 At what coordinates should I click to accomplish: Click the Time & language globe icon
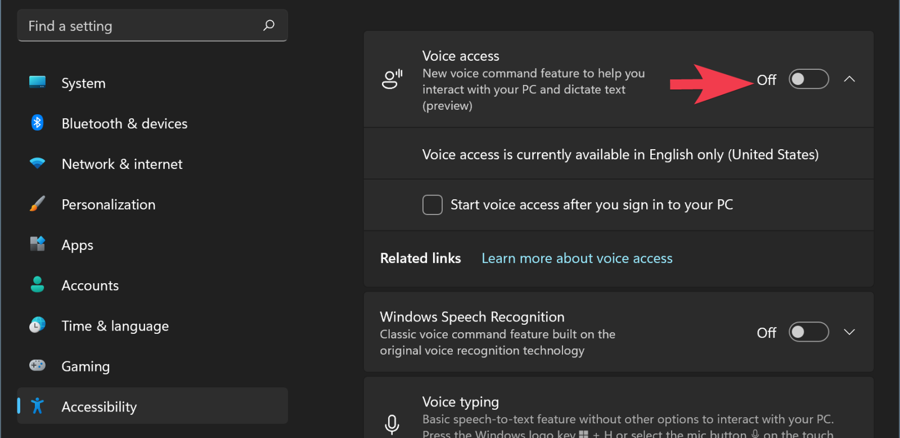[x=37, y=325]
